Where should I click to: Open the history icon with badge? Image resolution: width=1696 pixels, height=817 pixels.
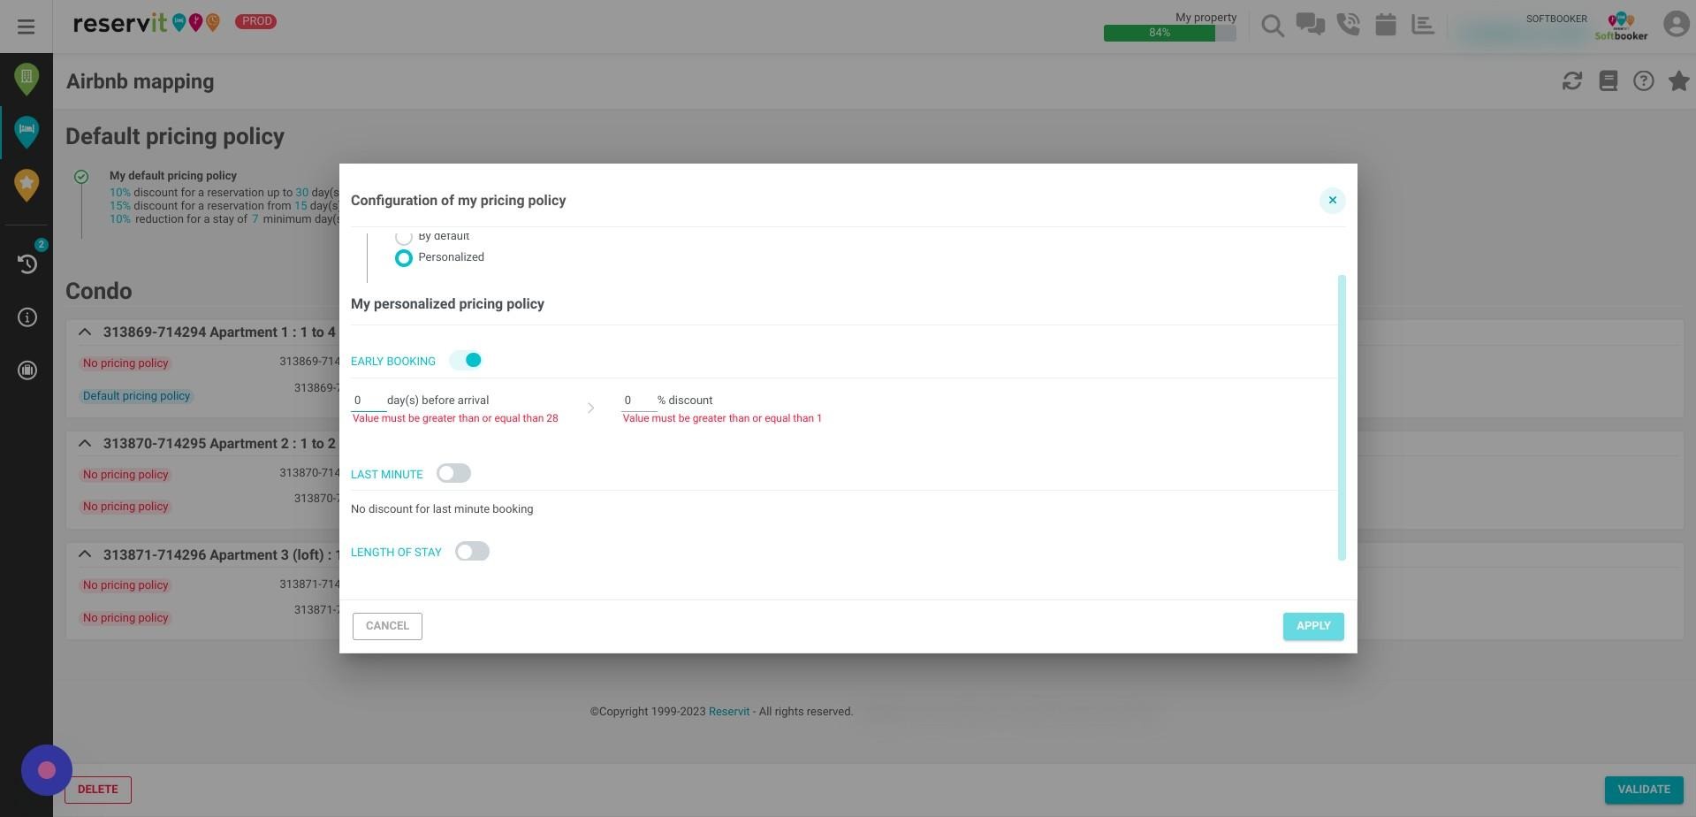click(x=27, y=263)
